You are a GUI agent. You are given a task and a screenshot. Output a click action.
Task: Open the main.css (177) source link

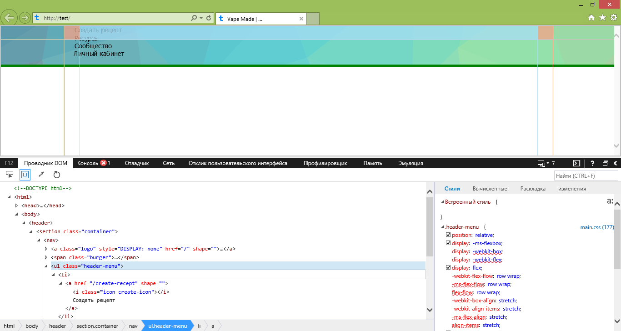point(597,227)
